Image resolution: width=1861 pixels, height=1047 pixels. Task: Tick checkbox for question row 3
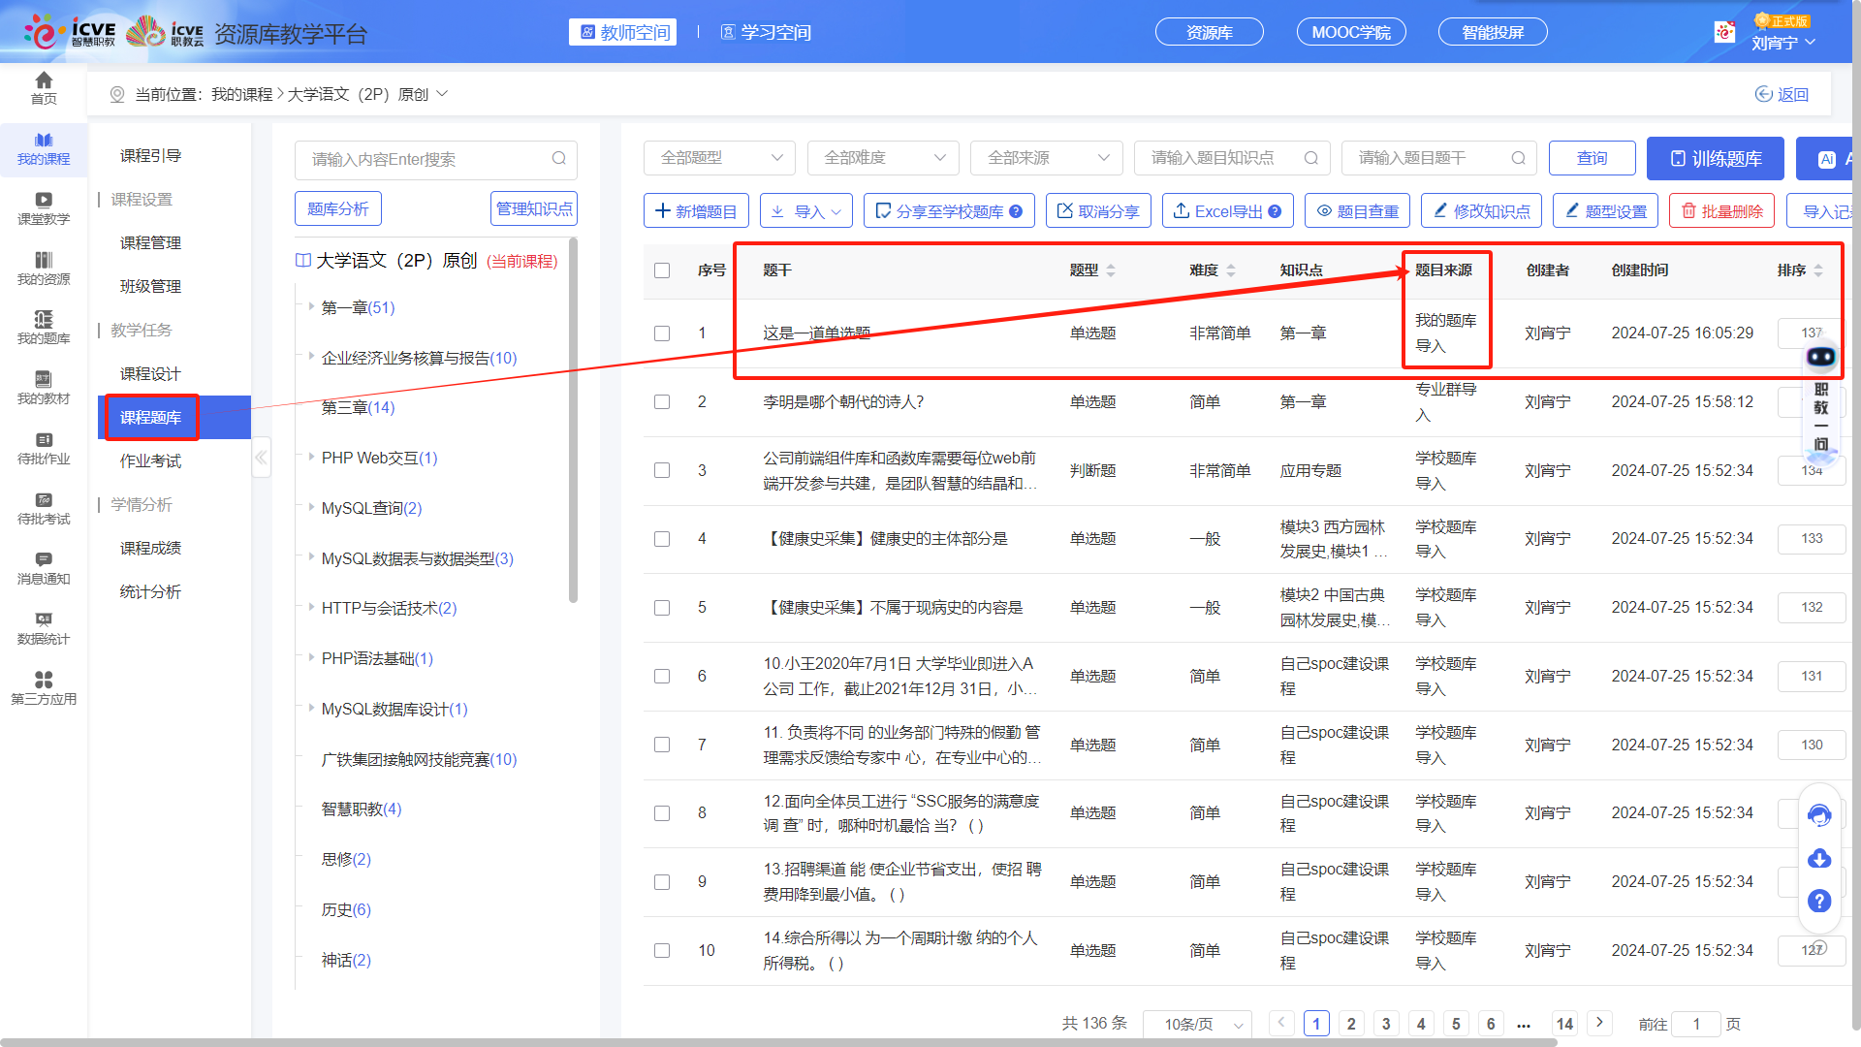pos(662,470)
